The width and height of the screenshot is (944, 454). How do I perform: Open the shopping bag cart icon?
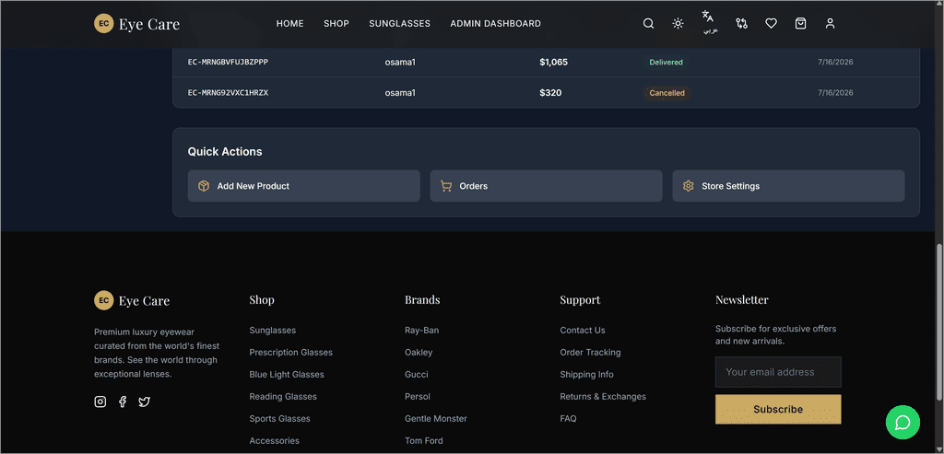pyautogui.click(x=801, y=23)
